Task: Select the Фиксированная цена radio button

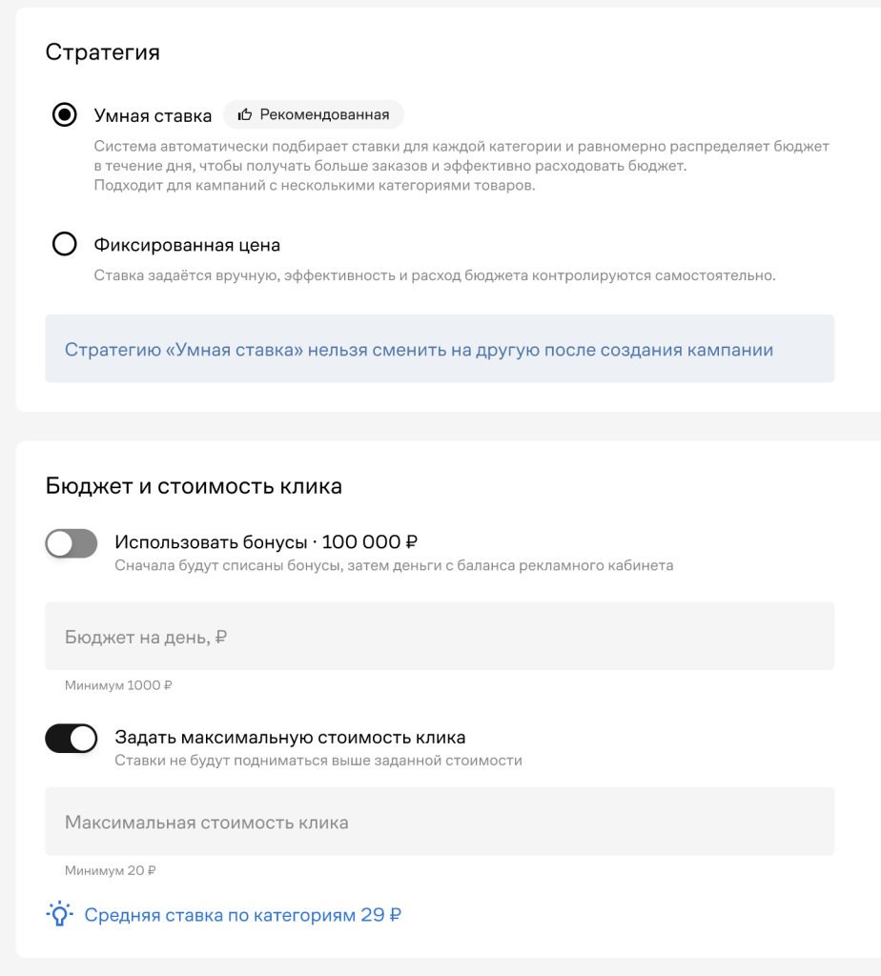Action: (64, 244)
